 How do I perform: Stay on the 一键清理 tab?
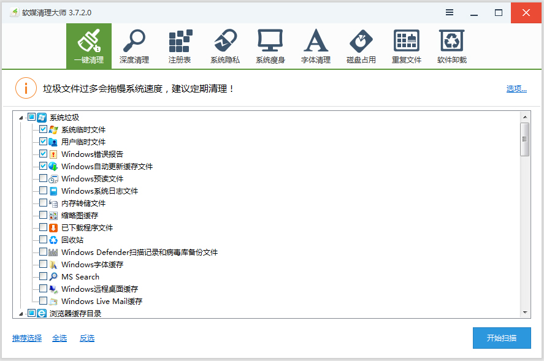[x=89, y=46]
